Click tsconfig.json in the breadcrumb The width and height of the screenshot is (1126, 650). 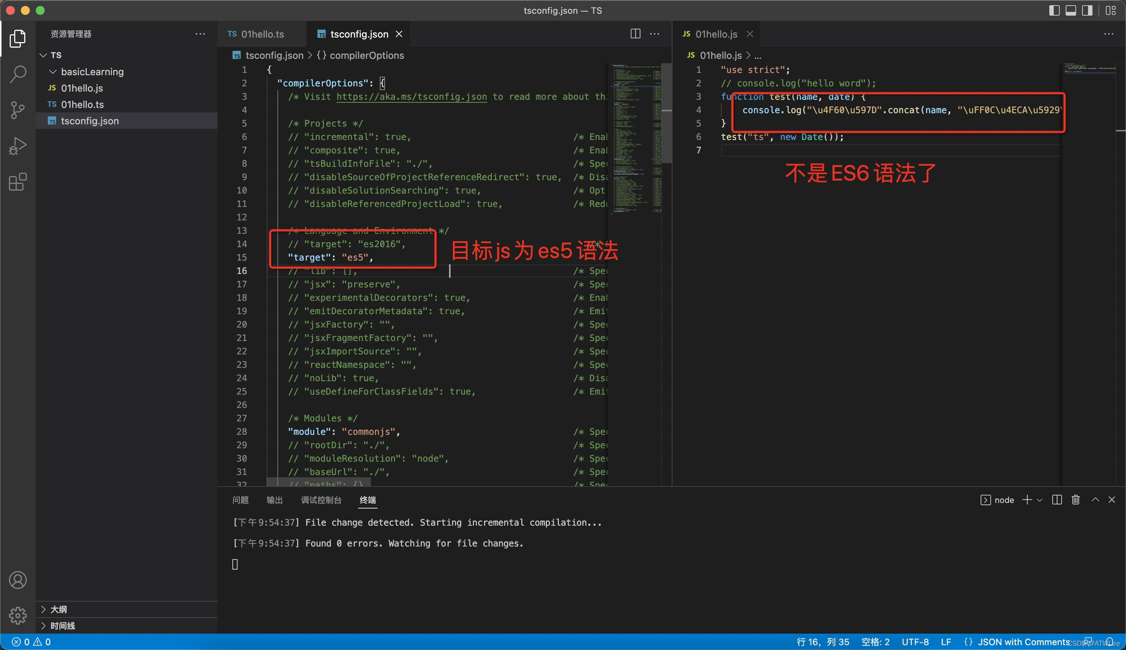[x=274, y=55]
